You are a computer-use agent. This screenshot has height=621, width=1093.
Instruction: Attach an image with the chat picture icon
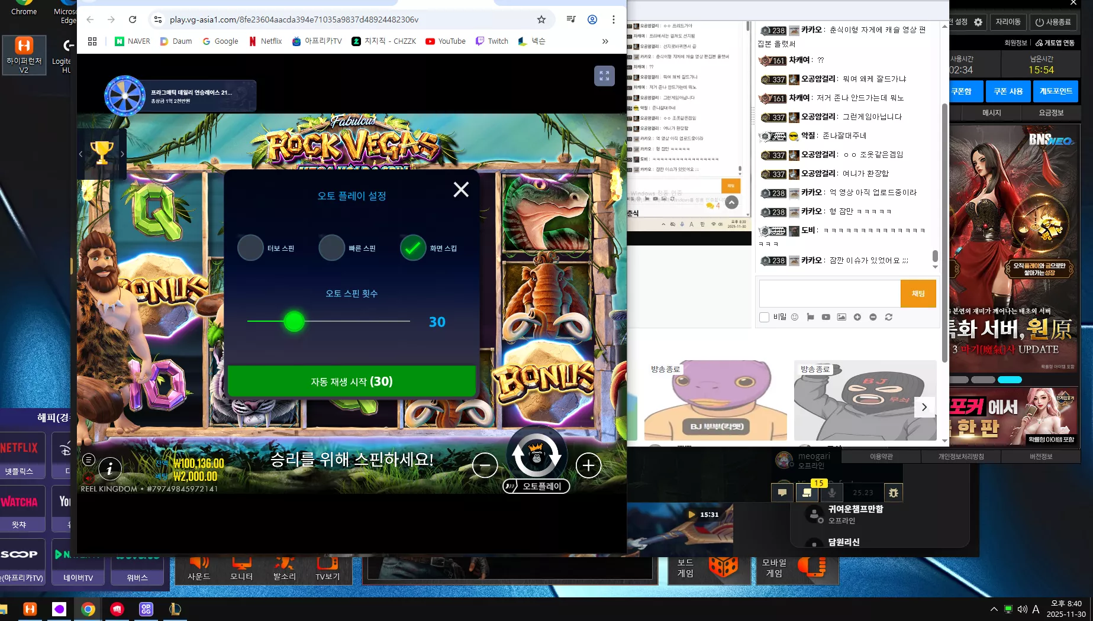click(x=841, y=317)
